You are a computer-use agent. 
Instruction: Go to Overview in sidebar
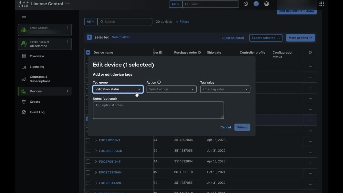point(37,56)
